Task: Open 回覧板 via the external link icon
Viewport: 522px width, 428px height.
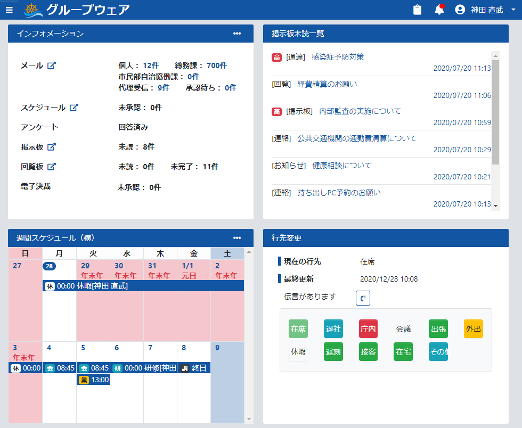Action: pyautogui.click(x=52, y=167)
